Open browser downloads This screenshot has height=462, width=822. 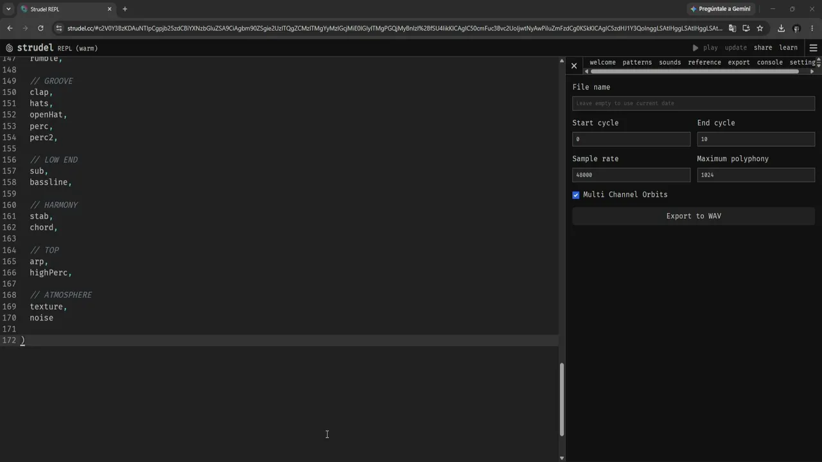(x=781, y=28)
